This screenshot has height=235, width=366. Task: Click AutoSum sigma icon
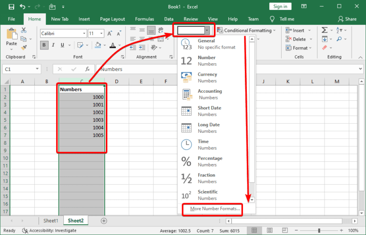[x=325, y=30]
